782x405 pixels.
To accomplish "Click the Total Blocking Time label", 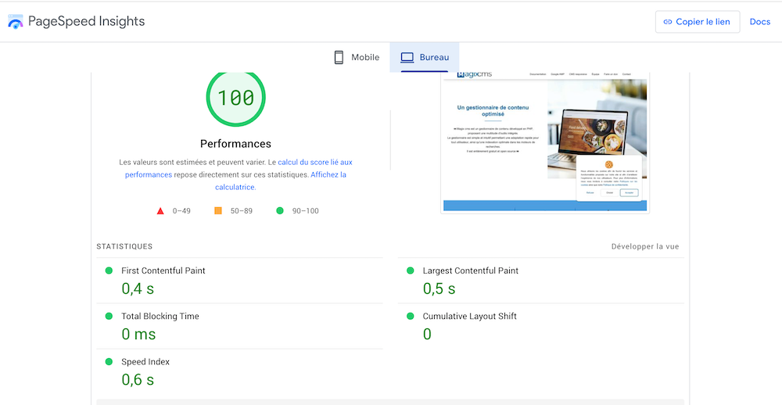I will click(160, 316).
